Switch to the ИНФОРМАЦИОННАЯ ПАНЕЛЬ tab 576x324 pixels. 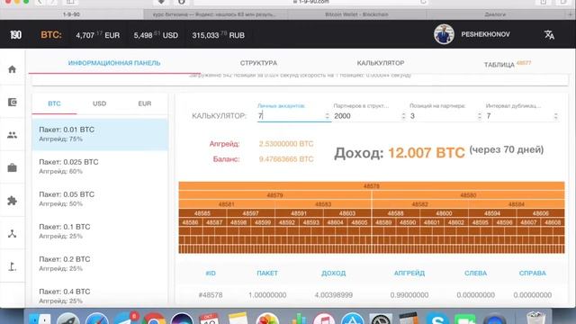114,63
